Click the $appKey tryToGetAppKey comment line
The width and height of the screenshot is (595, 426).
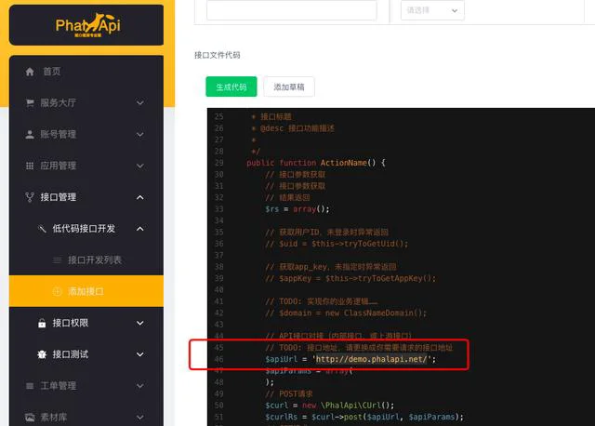350,278
